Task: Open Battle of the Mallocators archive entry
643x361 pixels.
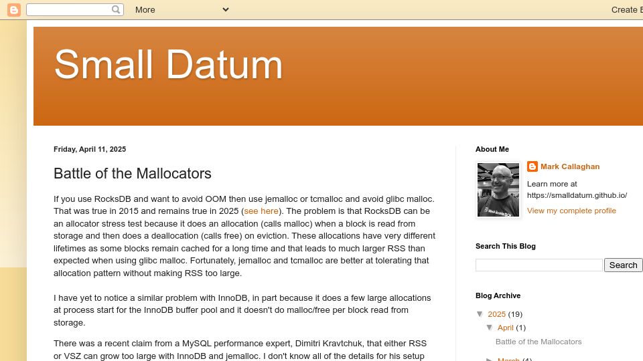Action: pos(539,342)
